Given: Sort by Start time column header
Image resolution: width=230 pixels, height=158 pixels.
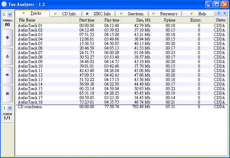Looking at the screenshot, I should pos(84,20).
